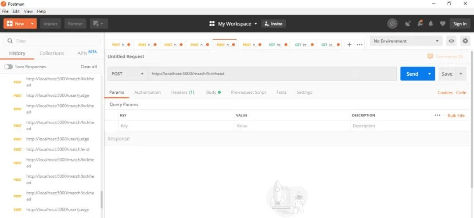Click the history sidebar scrollbar thumb
Viewport: 474px width, 218px height.
(x=101, y=200)
